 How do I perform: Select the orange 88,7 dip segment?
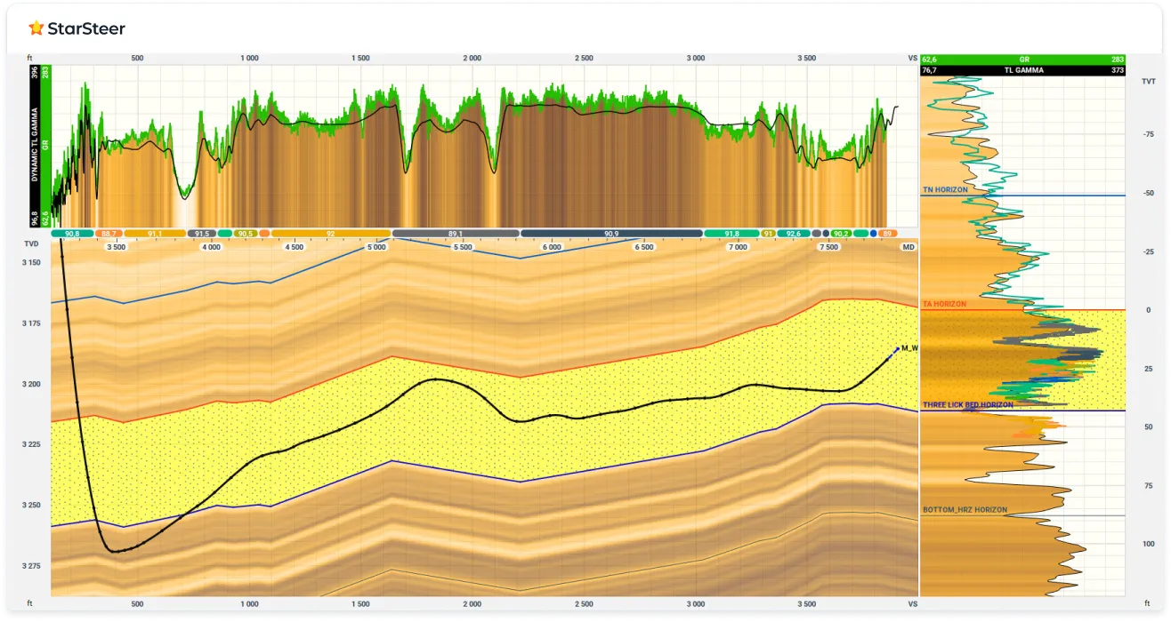click(109, 234)
